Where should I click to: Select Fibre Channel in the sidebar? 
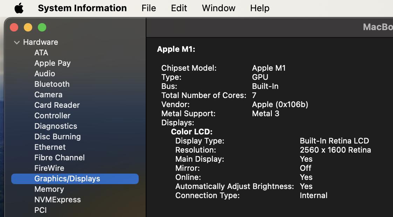[x=60, y=158]
